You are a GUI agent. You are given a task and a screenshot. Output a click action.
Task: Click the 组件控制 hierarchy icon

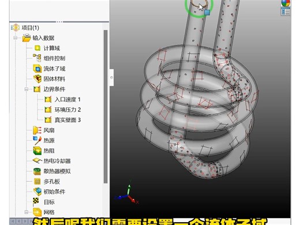pyautogui.click(x=37, y=58)
